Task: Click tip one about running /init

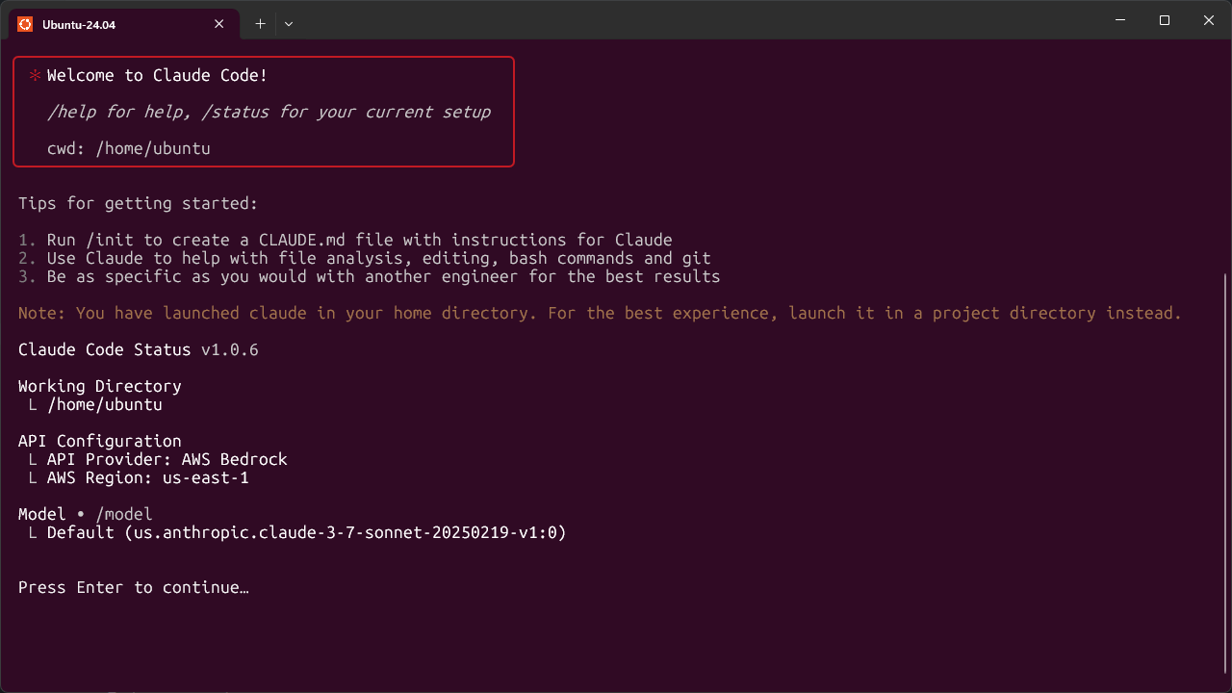Action: point(346,240)
